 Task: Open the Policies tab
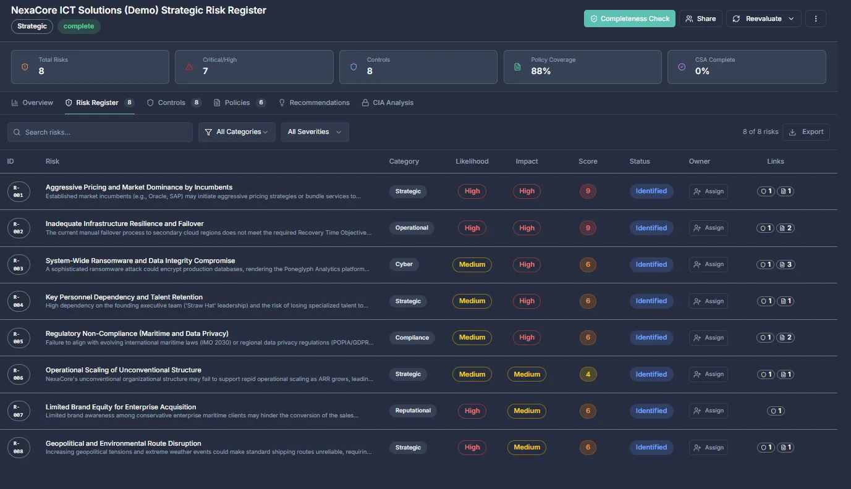tap(240, 102)
